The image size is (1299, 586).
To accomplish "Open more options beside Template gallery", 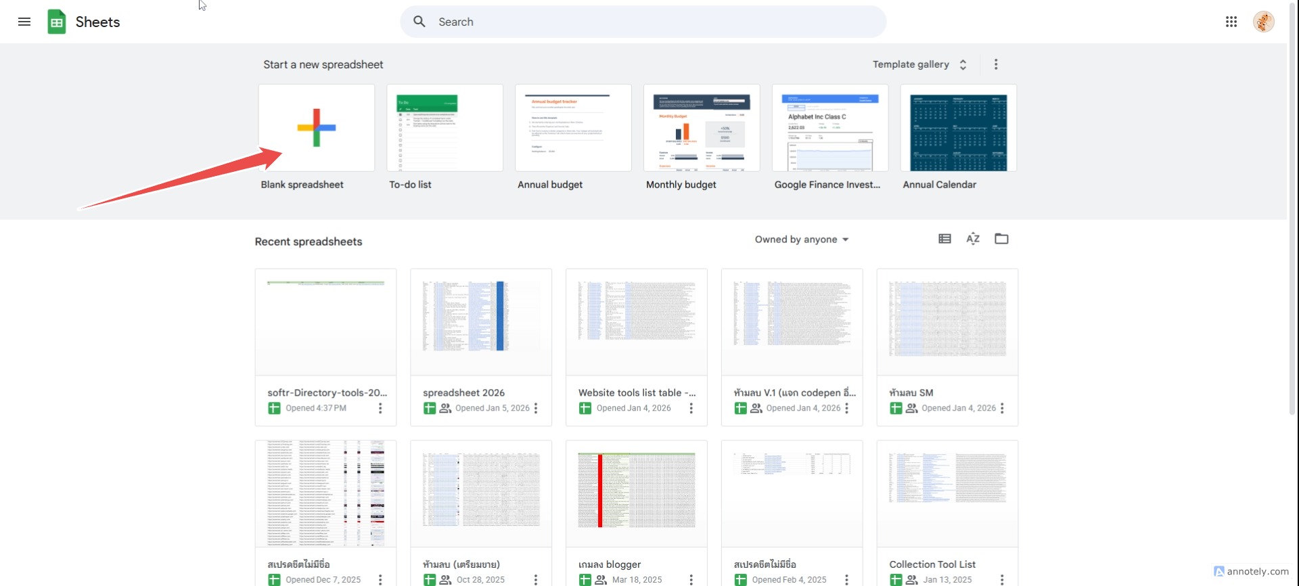I will (995, 64).
